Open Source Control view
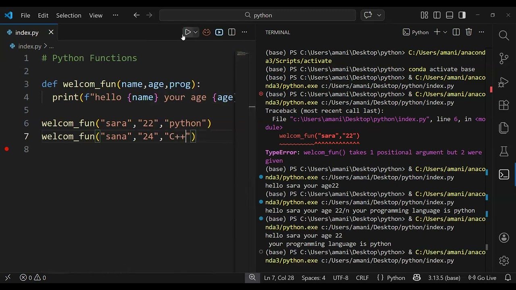The image size is (516, 290). tap(504, 58)
